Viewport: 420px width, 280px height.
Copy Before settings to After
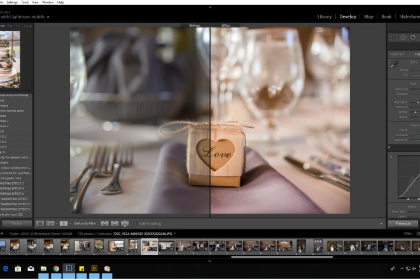pyautogui.click(x=104, y=223)
